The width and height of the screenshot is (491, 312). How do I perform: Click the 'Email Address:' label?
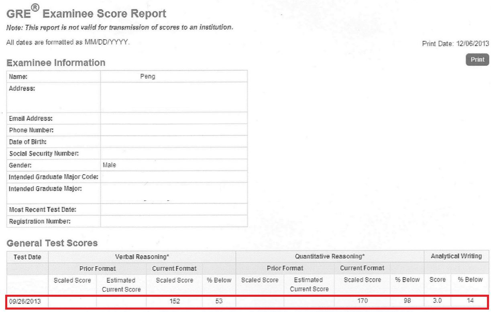point(31,118)
